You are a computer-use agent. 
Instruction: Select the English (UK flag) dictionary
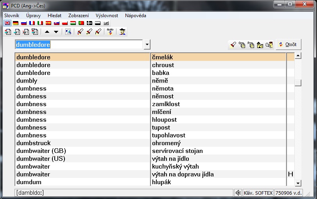[7, 23]
